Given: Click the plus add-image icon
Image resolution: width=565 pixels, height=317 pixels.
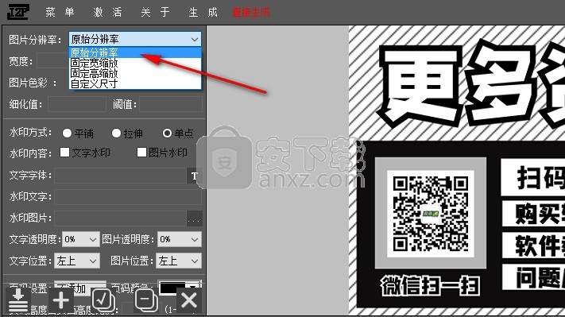Looking at the screenshot, I should tap(61, 300).
